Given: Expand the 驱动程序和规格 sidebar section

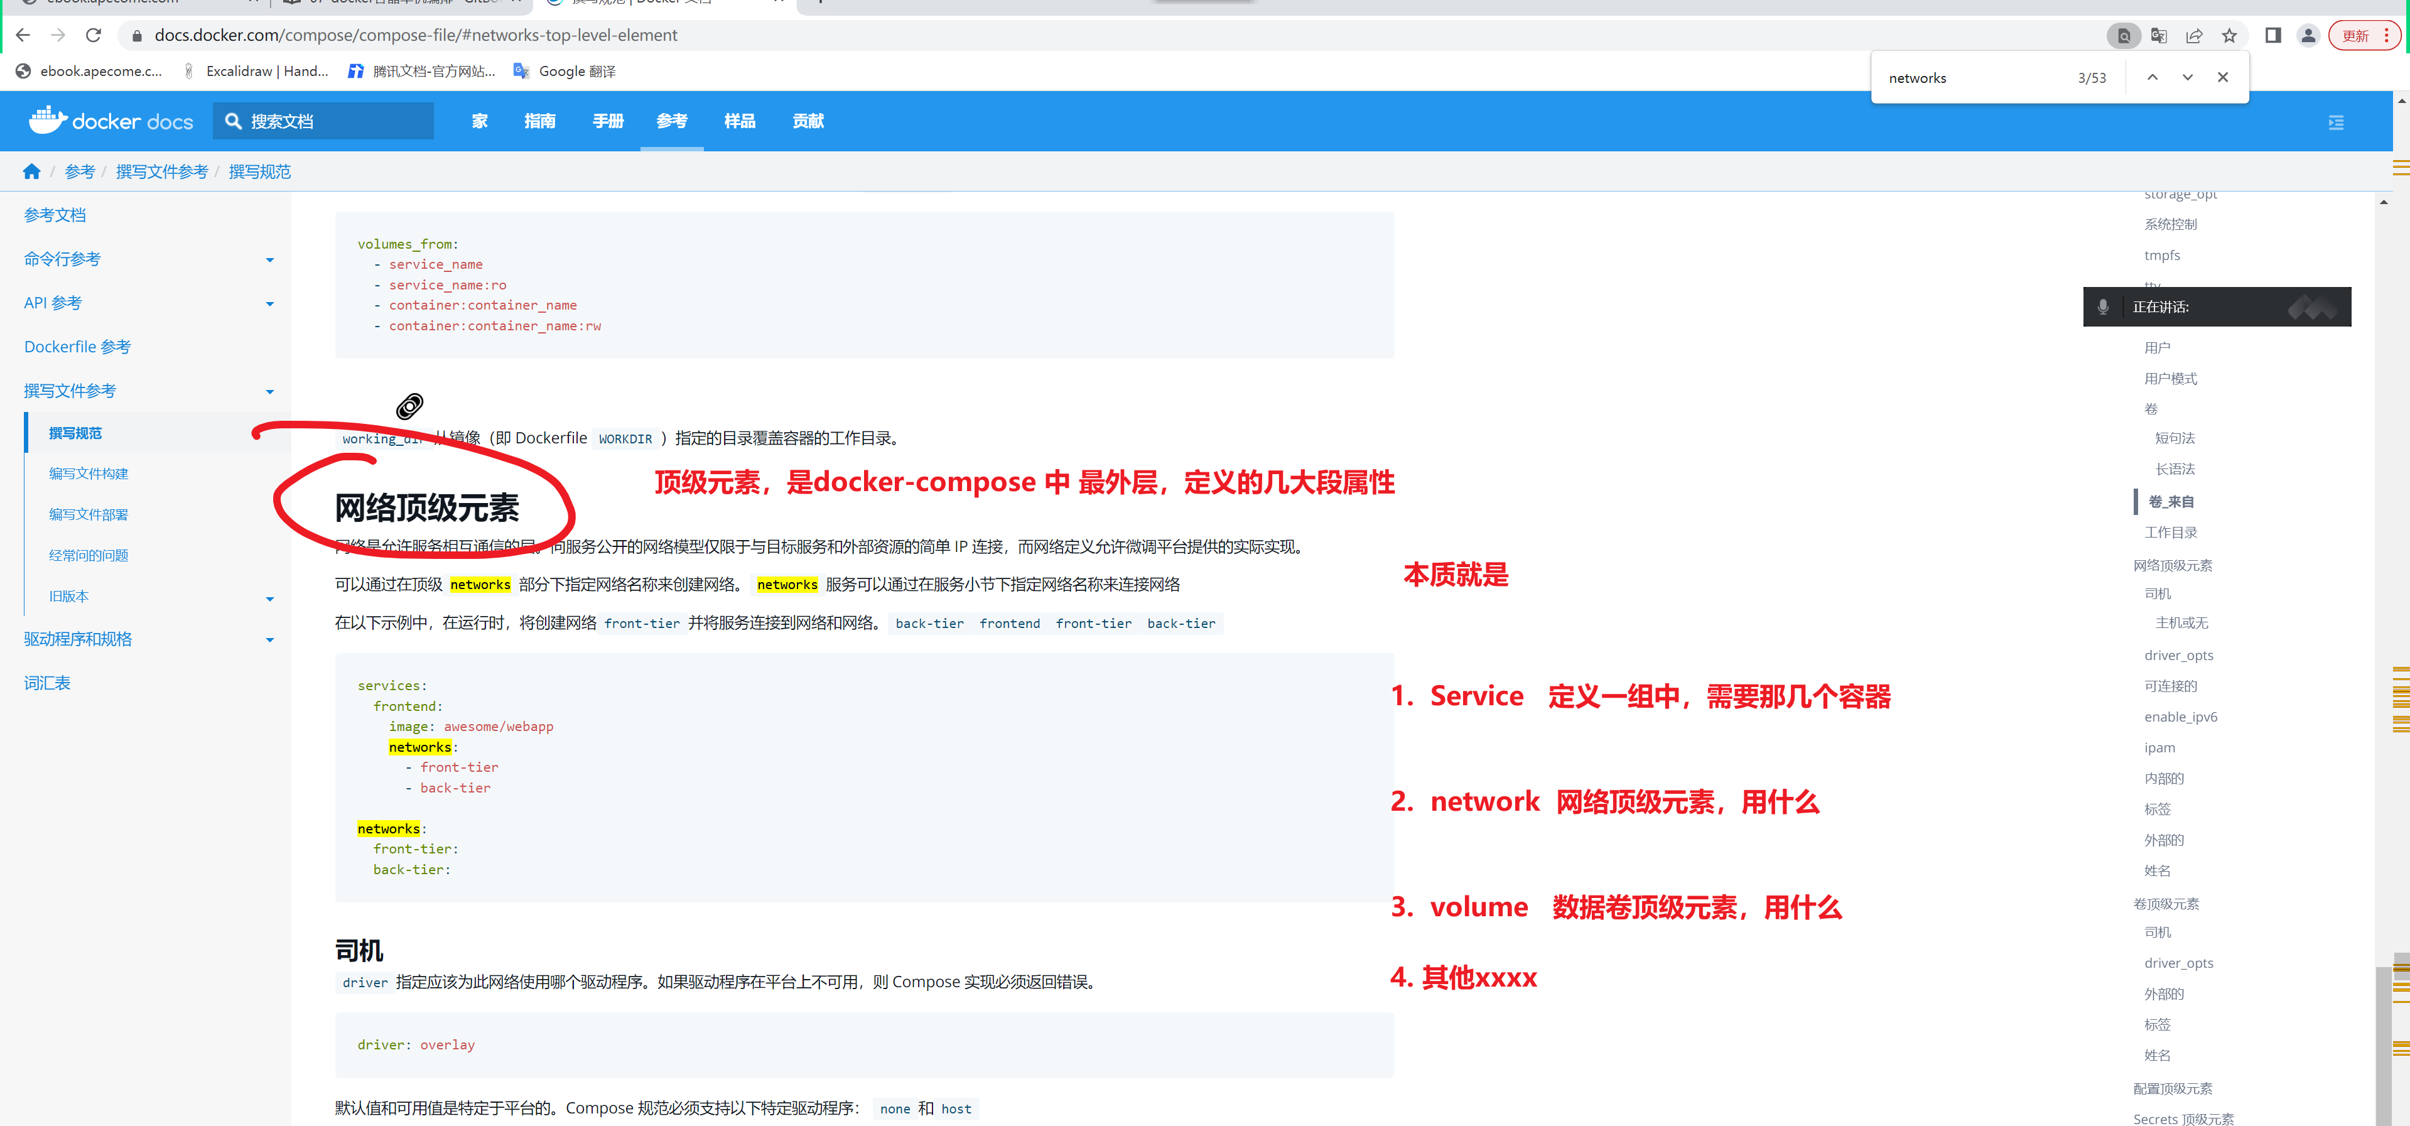Looking at the screenshot, I should (x=269, y=640).
